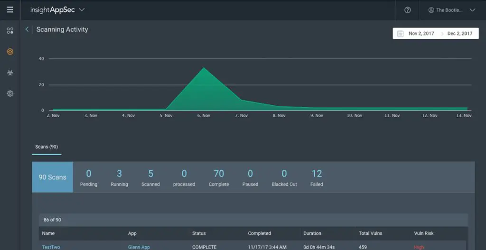The width and height of the screenshot is (486, 250).
Task: Expand the insightAppSec product dropdown
Action: click(82, 9)
